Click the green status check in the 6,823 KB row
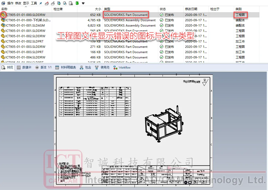 (x=162, y=25)
